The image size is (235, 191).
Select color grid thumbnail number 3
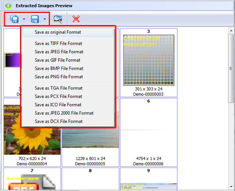pos(149,60)
